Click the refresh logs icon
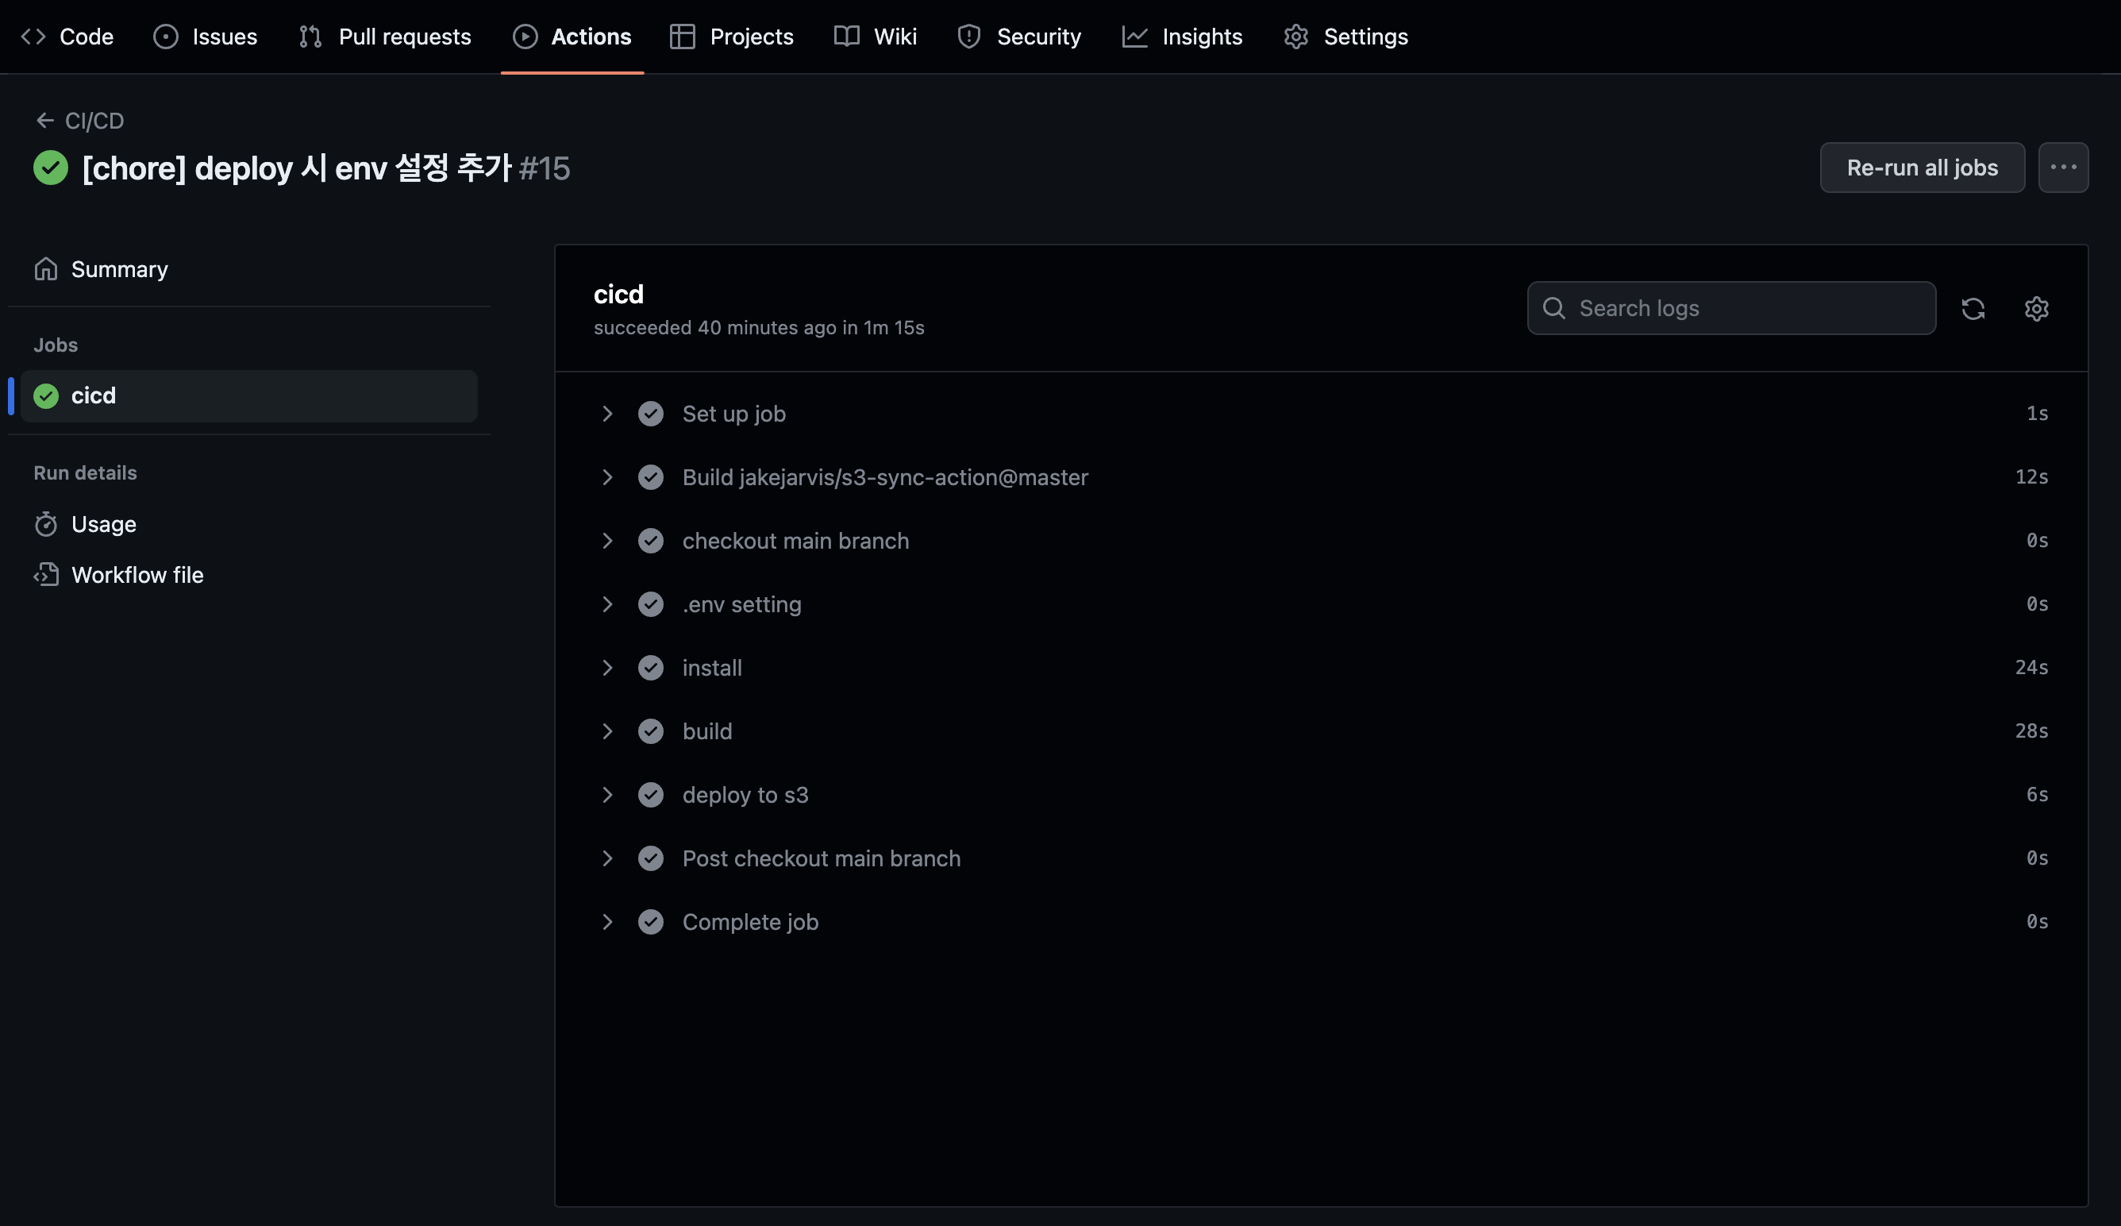 pyautogui.click(x=1973, y=308)
